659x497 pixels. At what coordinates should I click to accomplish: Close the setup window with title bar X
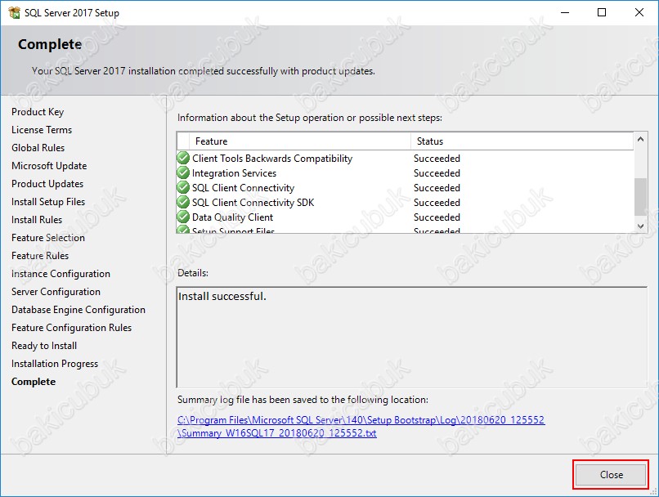[x=639, y=12]
